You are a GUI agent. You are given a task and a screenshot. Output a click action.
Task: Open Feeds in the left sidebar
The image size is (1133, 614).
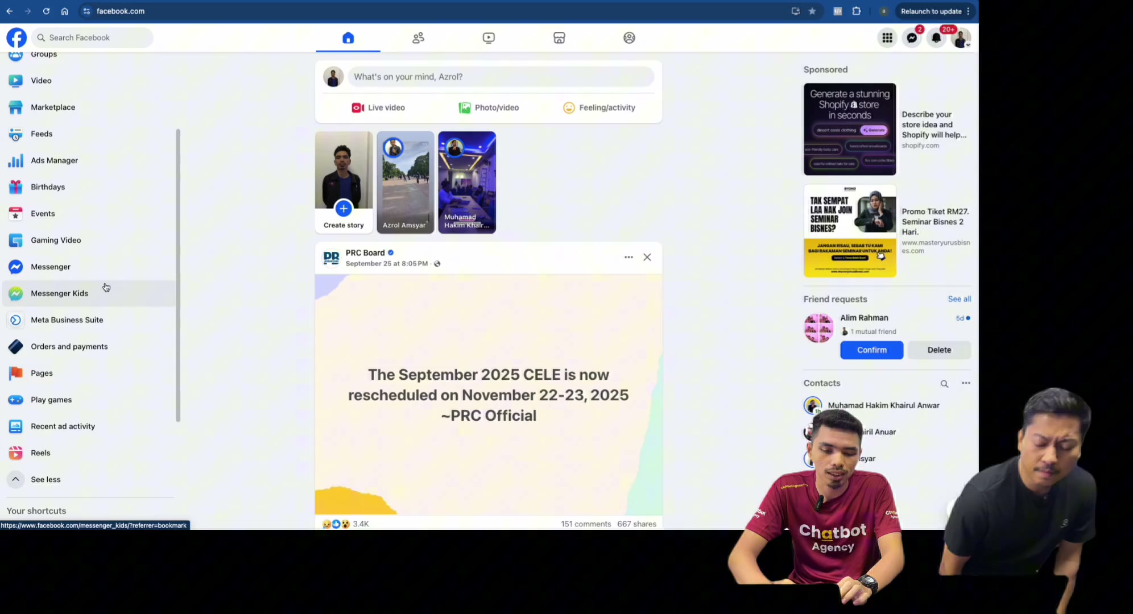coord(89,134)
